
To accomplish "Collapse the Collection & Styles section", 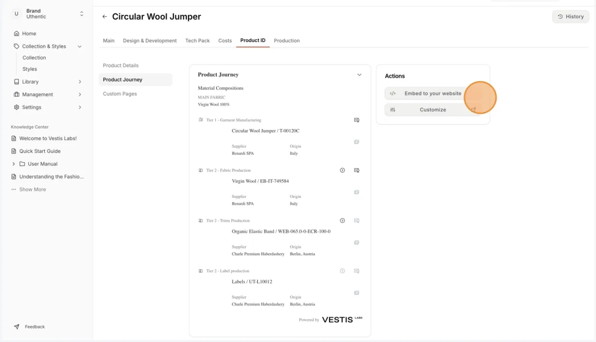I will pyautogui.click(x=80, y=47).
